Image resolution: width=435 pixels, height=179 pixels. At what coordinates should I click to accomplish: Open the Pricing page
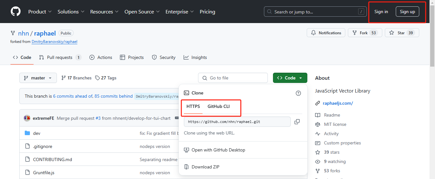pos(207,12)
